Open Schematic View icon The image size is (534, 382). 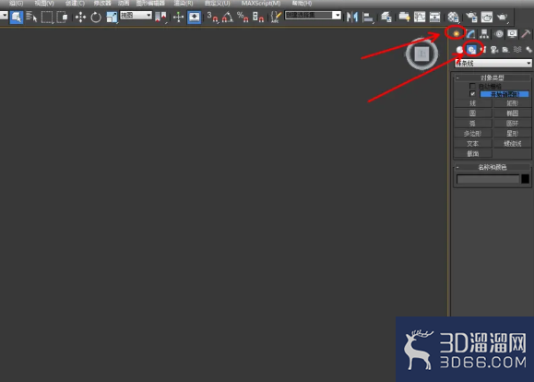pyautogui.click(x=435, y=17)
